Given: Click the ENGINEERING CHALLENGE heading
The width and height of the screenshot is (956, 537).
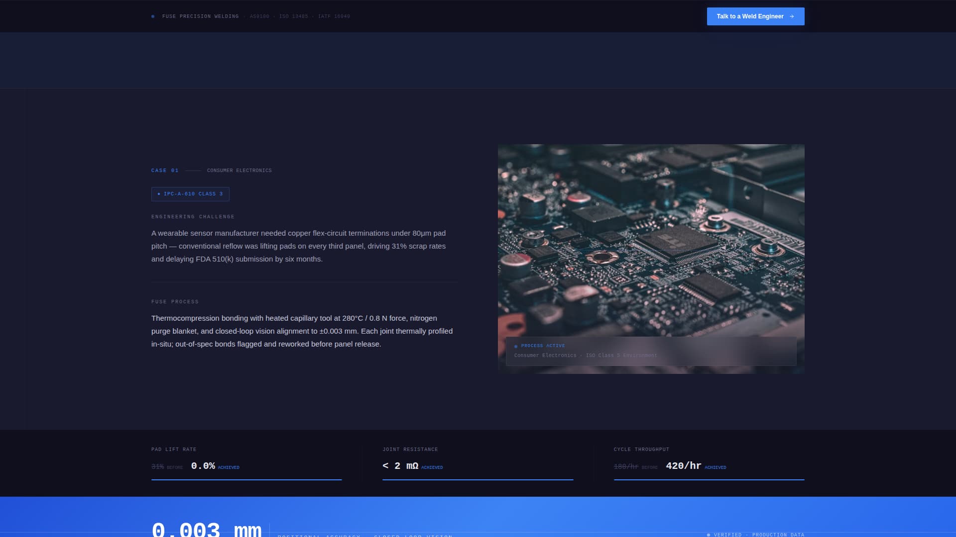Looking at the screenshot, I should tap(193, 217).
